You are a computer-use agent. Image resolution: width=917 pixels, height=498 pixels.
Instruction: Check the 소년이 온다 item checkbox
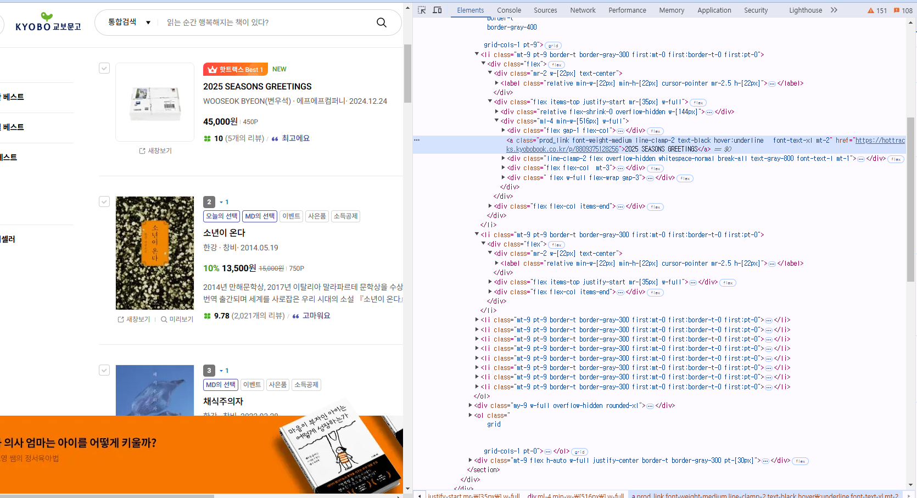click(104, 202)
